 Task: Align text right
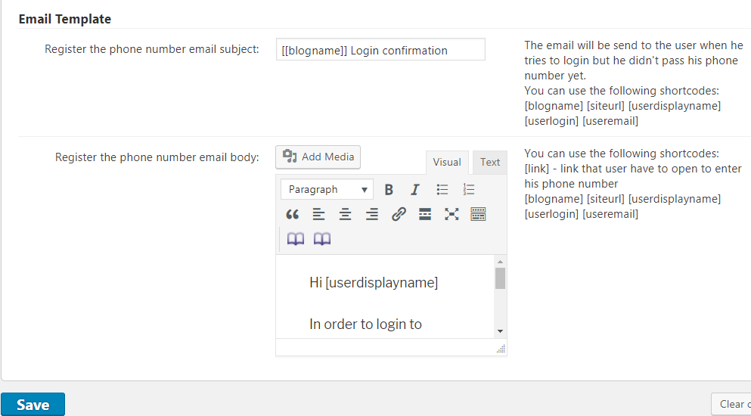[371, 215]
